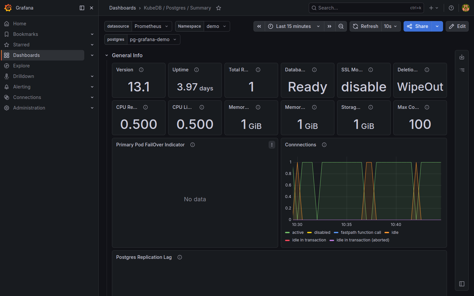Show info for the Databa... panel

point(314,70)
